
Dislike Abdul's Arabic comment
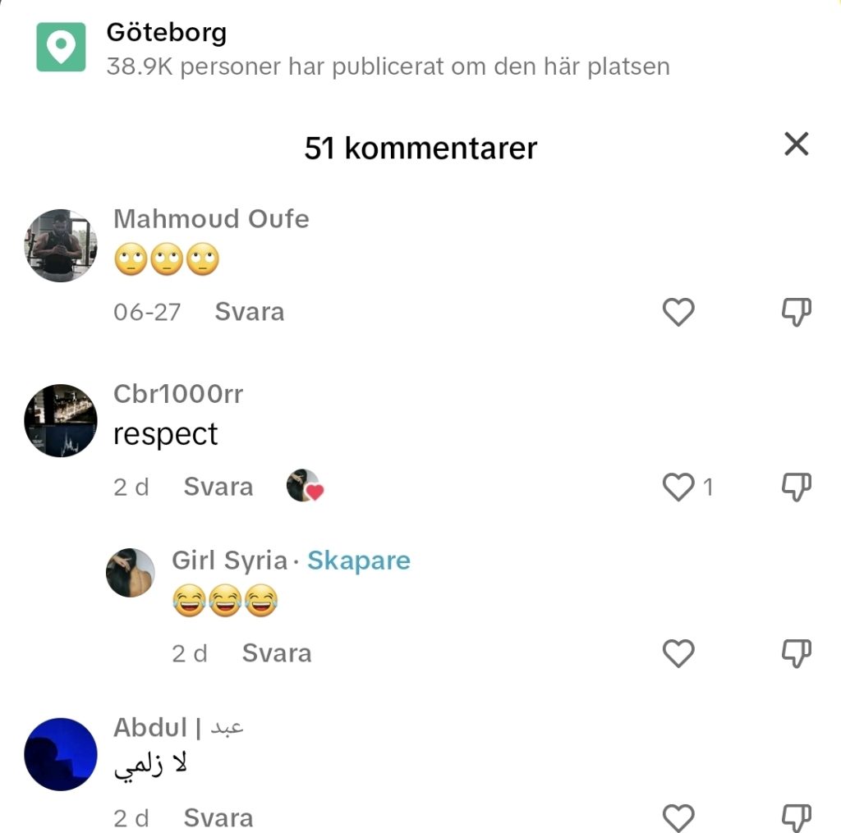point(796,818)
